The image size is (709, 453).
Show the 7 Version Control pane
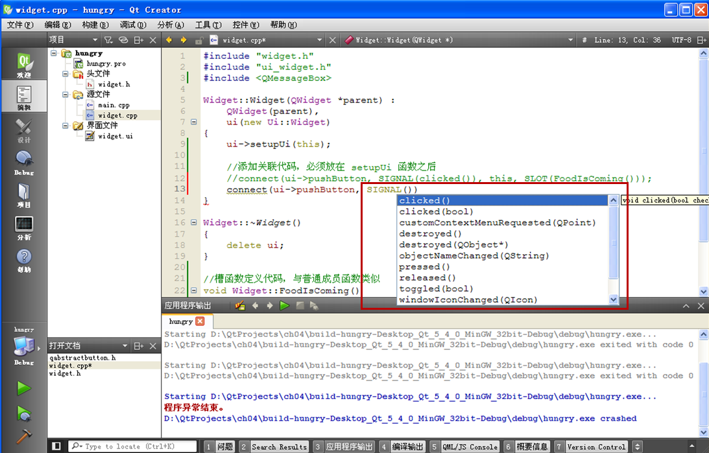click(591, 447)
